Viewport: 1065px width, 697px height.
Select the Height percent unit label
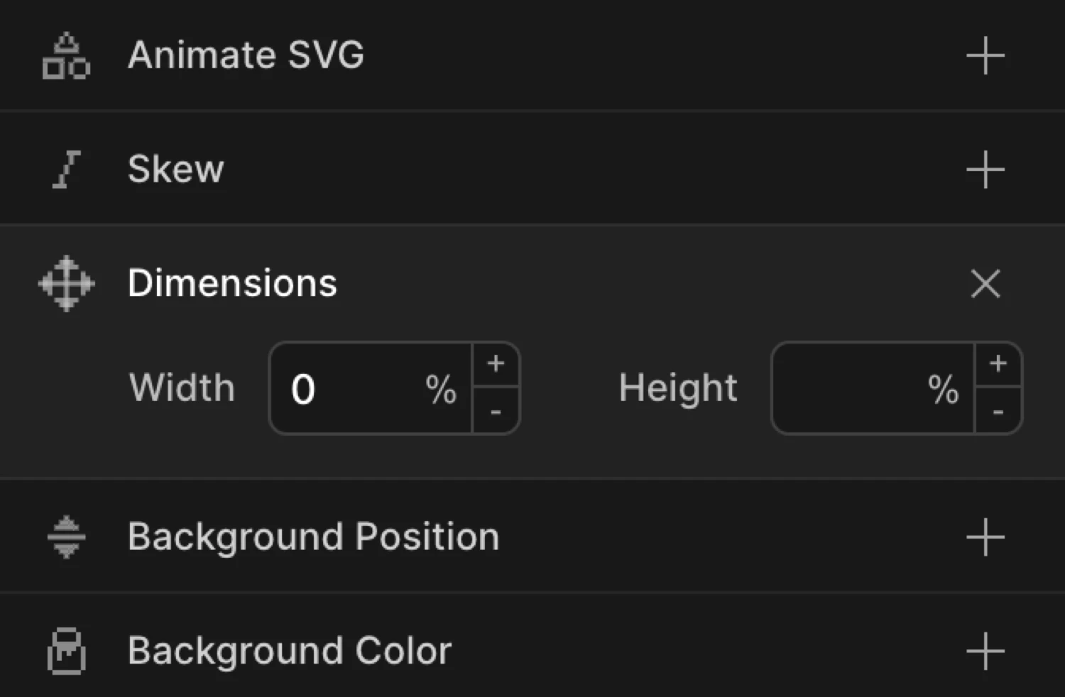[943, 388]
